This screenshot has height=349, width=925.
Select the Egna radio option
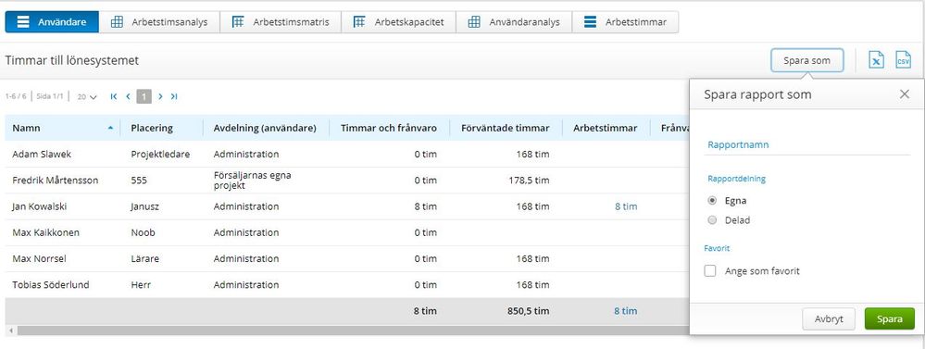pyautogui.click(x=712, y=201)
